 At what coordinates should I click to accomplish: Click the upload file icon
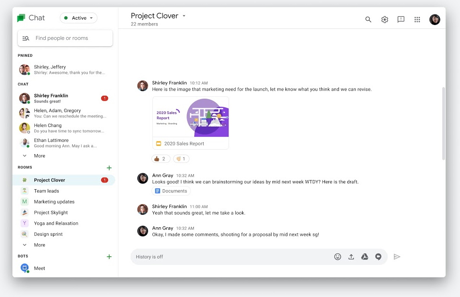click(x=351, y=257)
